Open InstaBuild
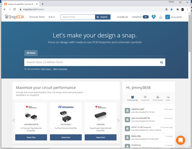Image resolution: width=192 pixels, height=149 pixels. tap(122, 17)
